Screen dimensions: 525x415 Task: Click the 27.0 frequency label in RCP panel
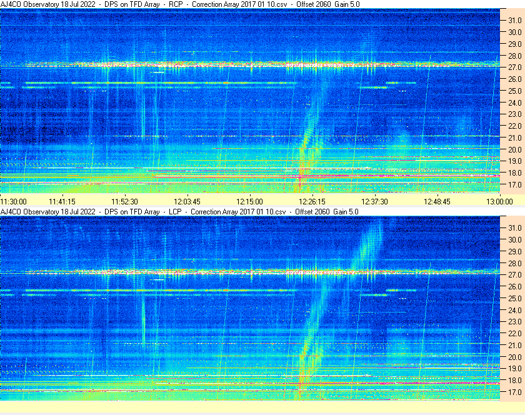(514, 67)
